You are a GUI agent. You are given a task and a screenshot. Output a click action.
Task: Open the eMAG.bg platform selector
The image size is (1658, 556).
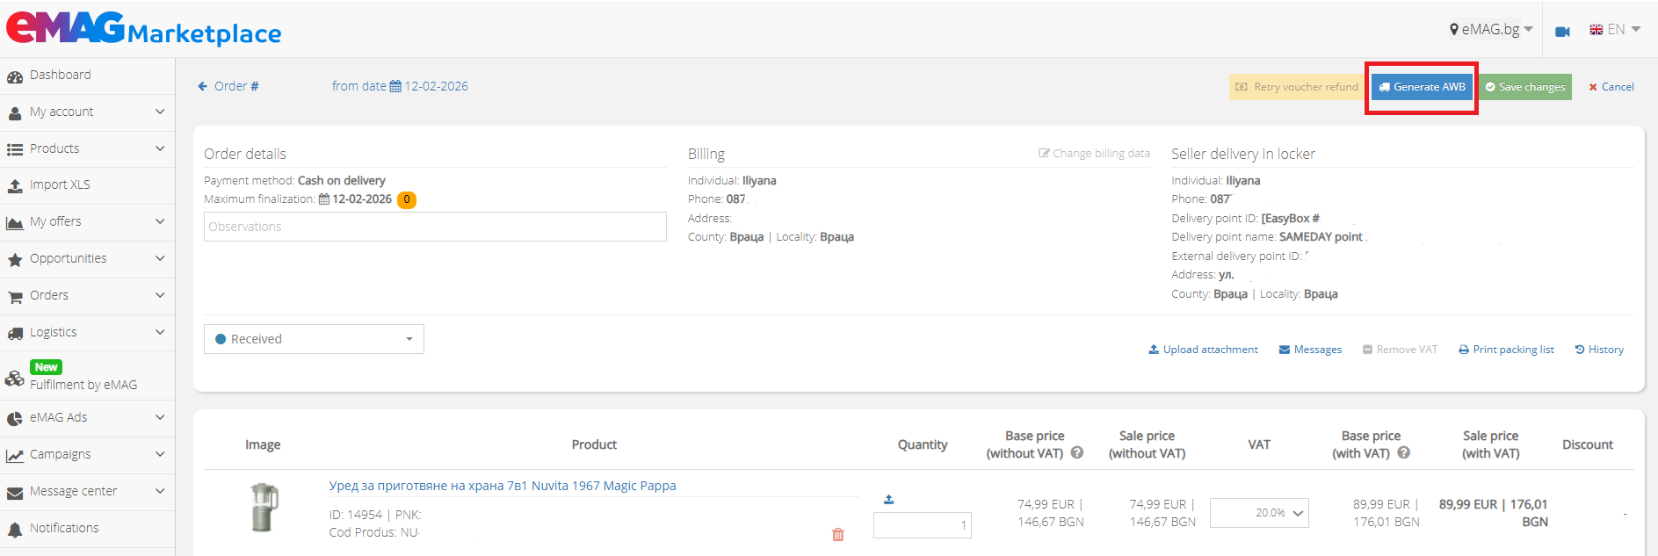pos(1490,29)
